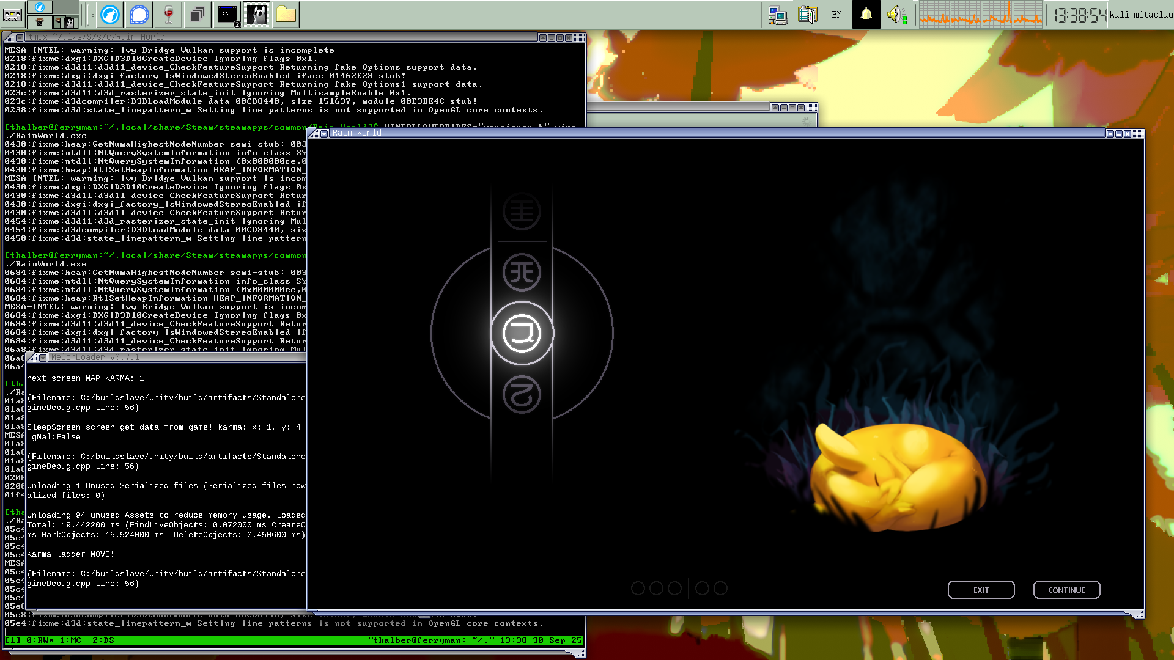Open the MelonLoader window titlebar menu
Screen dimensions: 1174x660
point(42,358)
